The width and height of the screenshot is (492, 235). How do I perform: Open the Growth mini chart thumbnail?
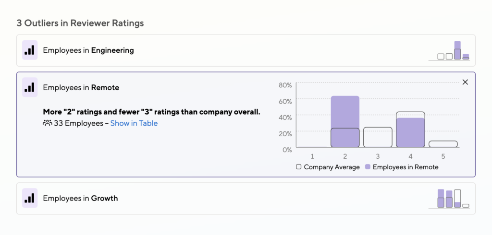click(449, 199)
